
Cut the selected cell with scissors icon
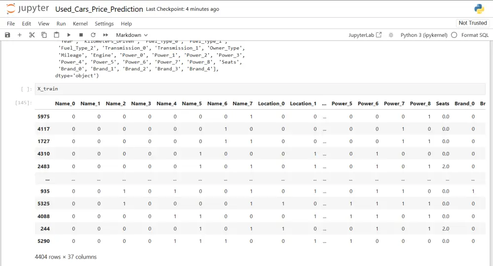click(x=32, y=35)
